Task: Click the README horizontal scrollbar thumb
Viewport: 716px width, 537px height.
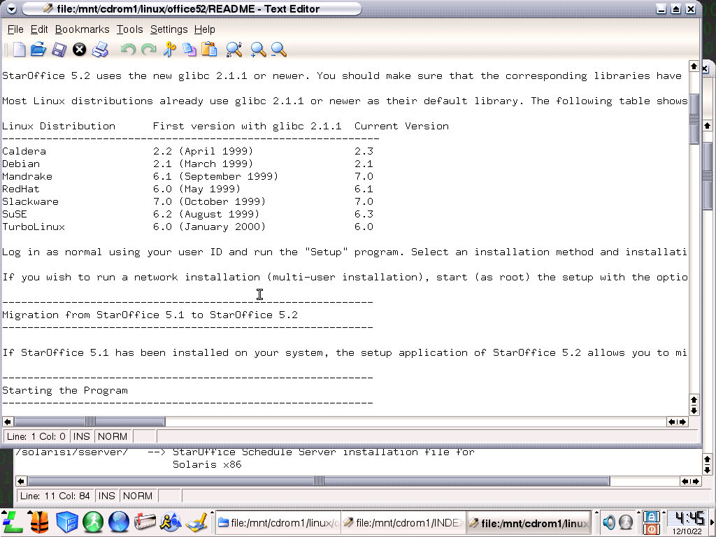Action: pyautogui.click(x=89, y=422)
